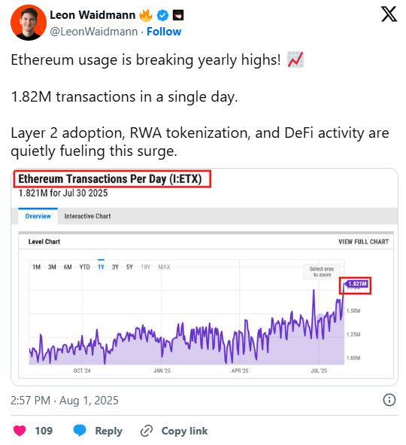Click the affiliate badge icon
The height and width of the screenshot is (445, 406).
(x=178, y=15)
